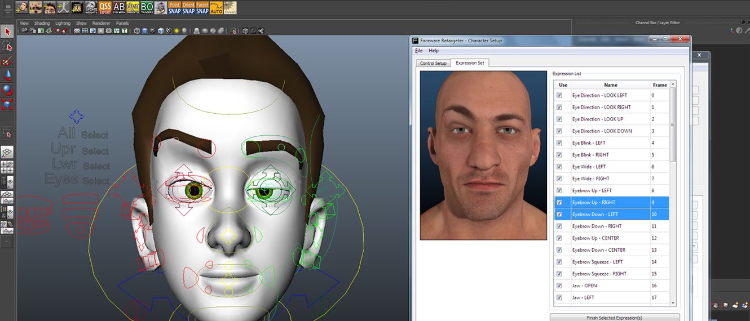Viewport: 750px width, 321px height.
Task: Pick the Paint selection tool
Action: tap(7, 61)
